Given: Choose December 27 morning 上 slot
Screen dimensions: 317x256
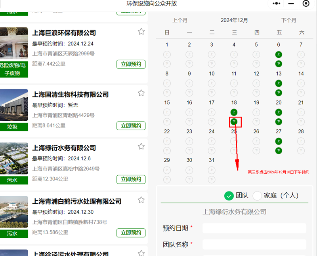Looking at the screenshot, I should tap(279, 141).
